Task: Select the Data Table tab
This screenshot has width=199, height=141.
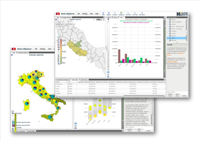Action: pos(75,80)
